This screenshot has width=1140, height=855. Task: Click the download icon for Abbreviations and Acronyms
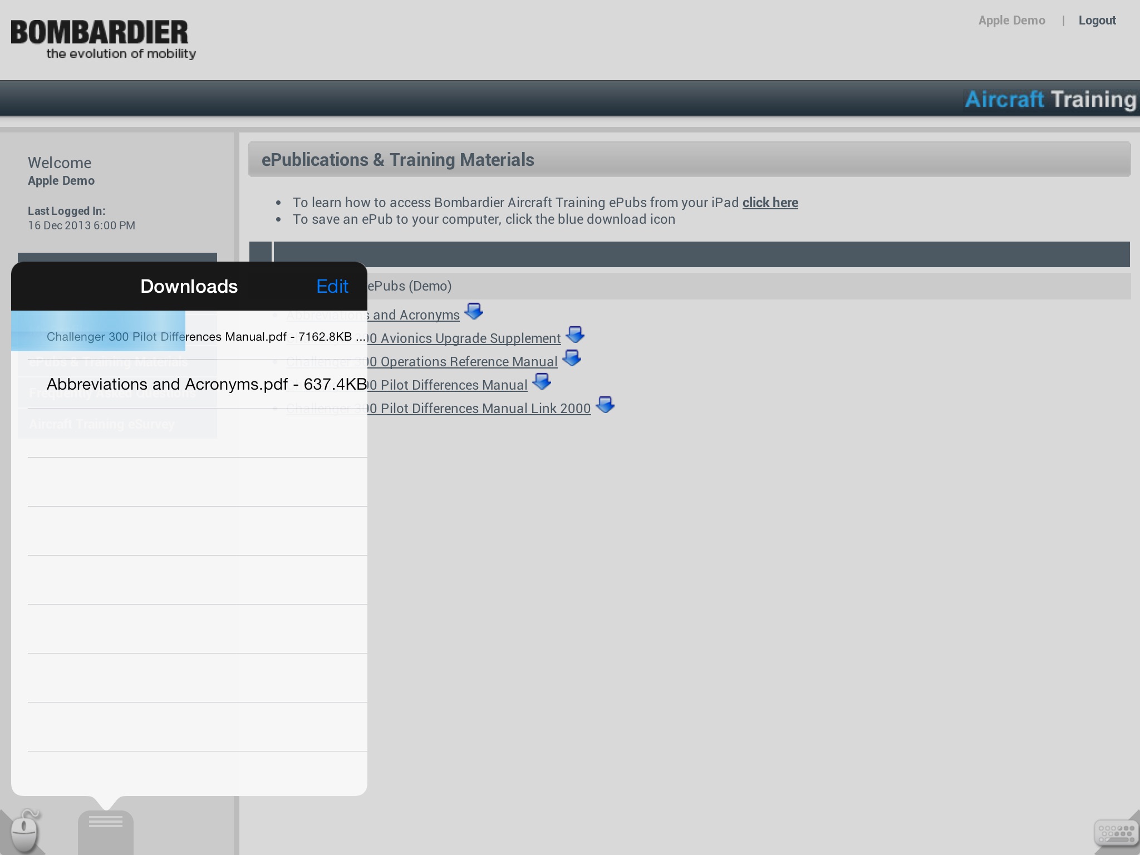pos(473,312)
